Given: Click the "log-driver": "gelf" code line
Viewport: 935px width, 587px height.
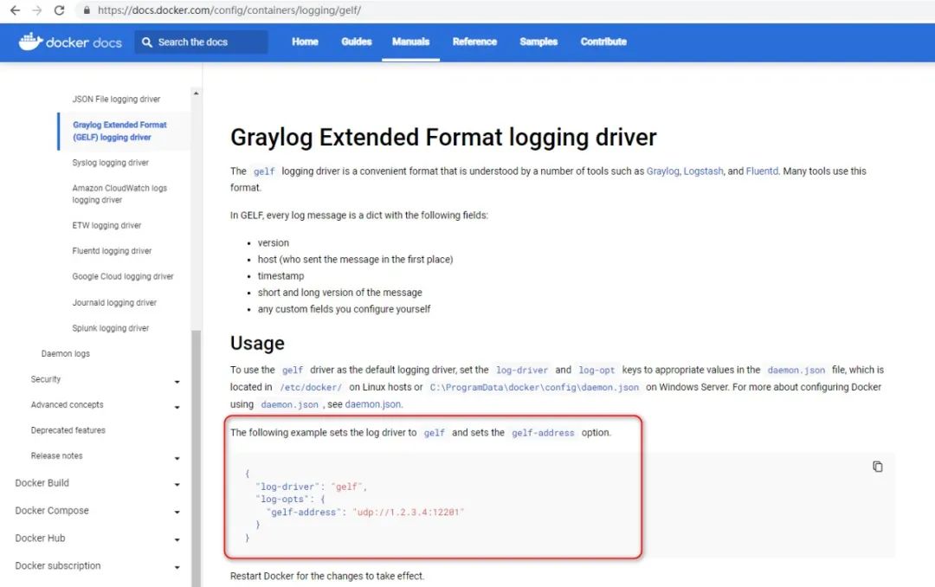Looking at the screenshot, I should coord(311,487).
